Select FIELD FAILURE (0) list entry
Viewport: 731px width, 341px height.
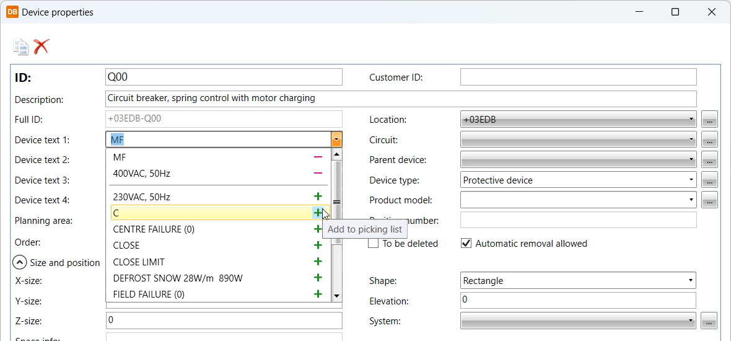point(149,294)
